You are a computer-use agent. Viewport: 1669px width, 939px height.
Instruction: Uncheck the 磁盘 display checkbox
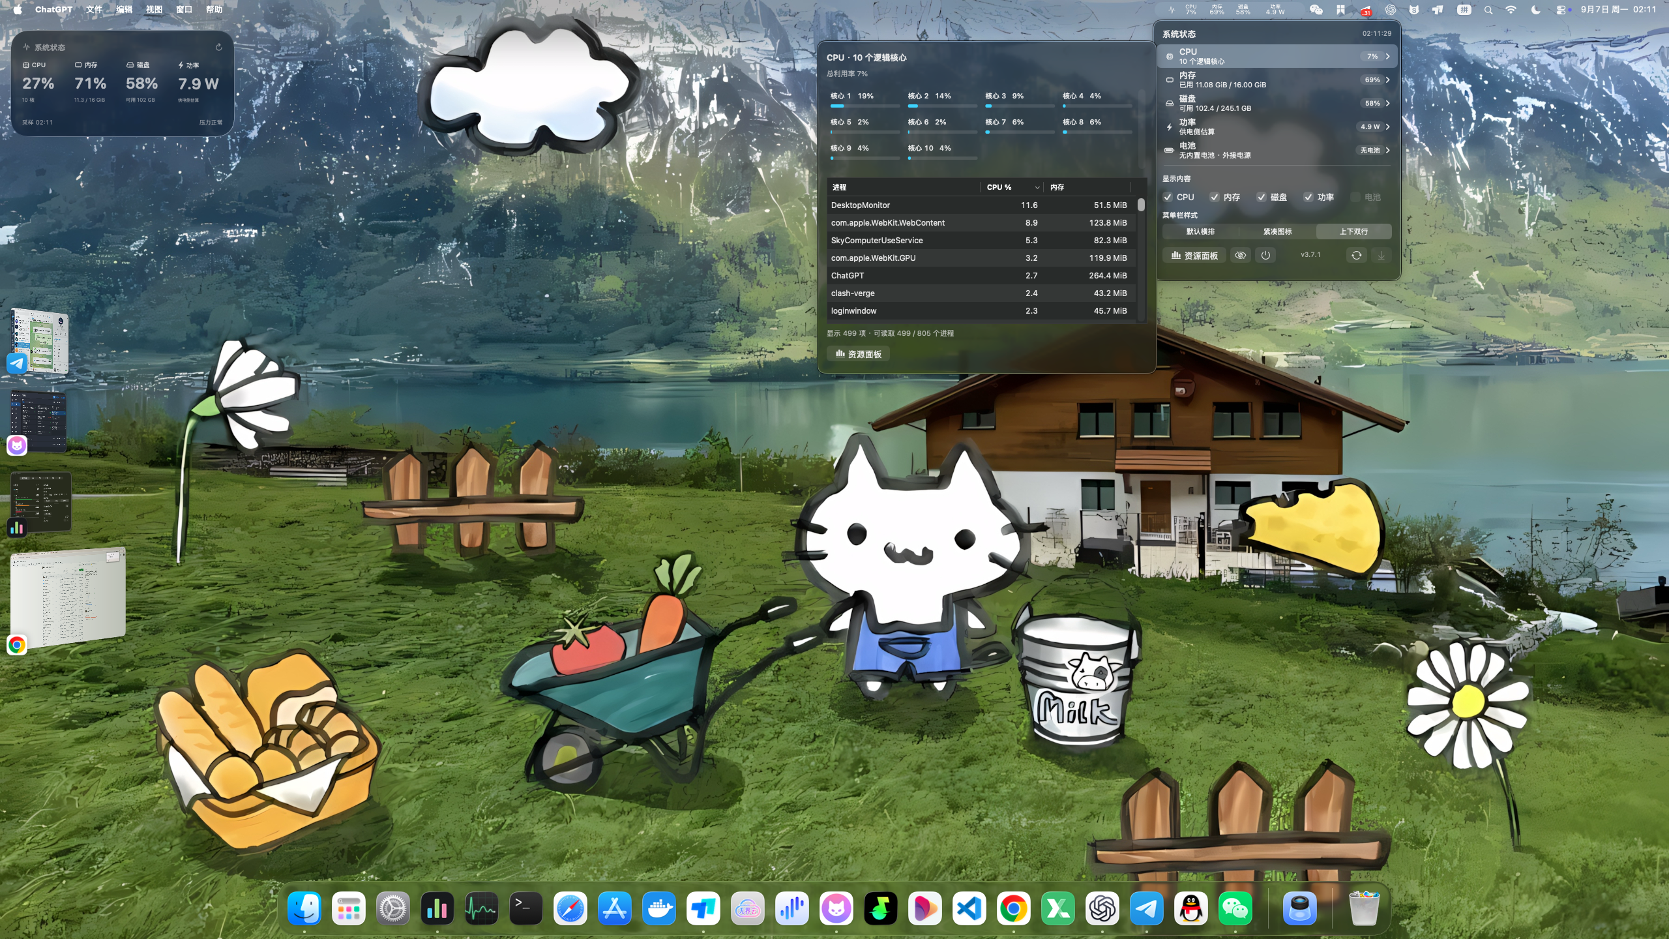tap(1262, 197)
